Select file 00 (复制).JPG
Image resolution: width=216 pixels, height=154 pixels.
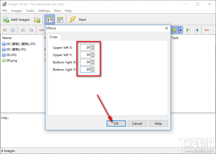point(14,49)
